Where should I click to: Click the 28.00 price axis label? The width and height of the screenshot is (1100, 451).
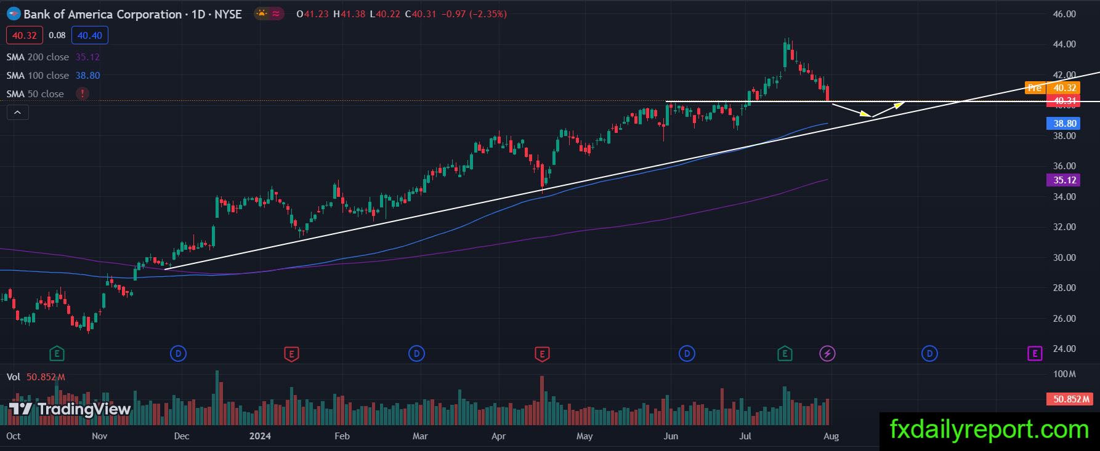click(1064, 288)
